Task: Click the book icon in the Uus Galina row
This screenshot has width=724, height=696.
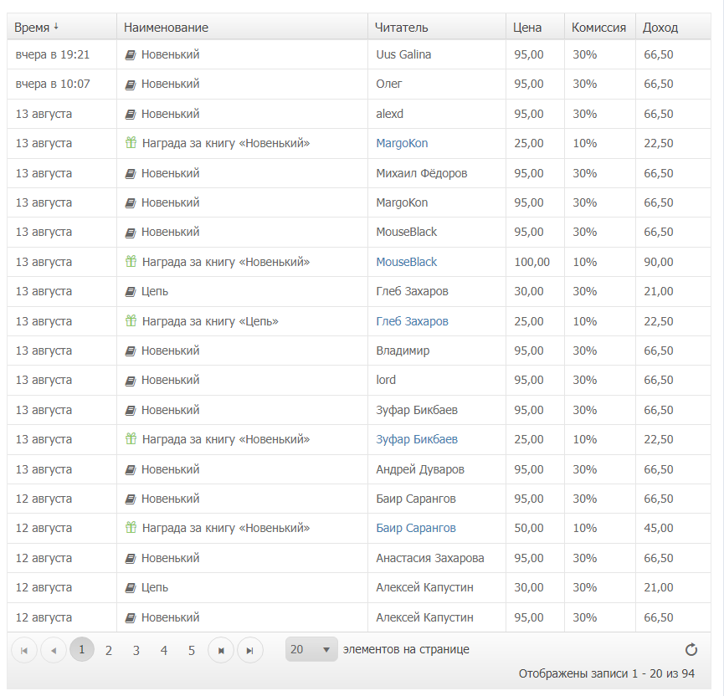Action: coord(130,55)
